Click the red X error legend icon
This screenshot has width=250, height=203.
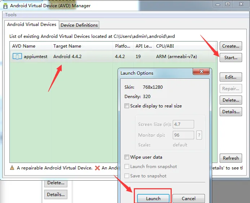coord(97,168)
